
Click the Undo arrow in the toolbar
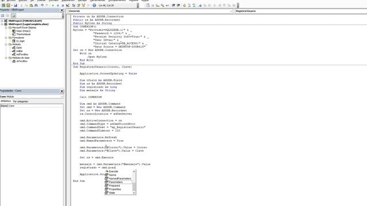[x=42, y=5]
